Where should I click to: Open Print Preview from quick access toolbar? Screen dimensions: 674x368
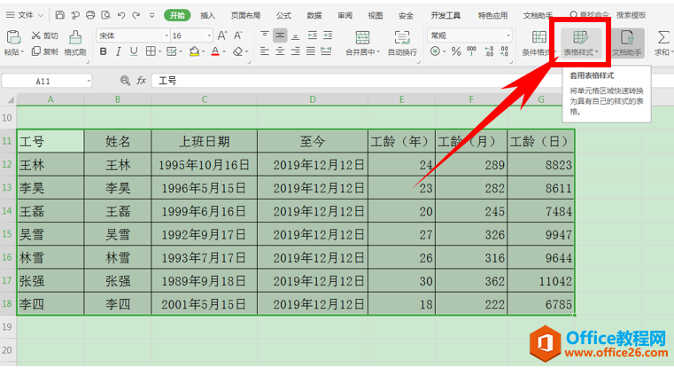point(105,15)
